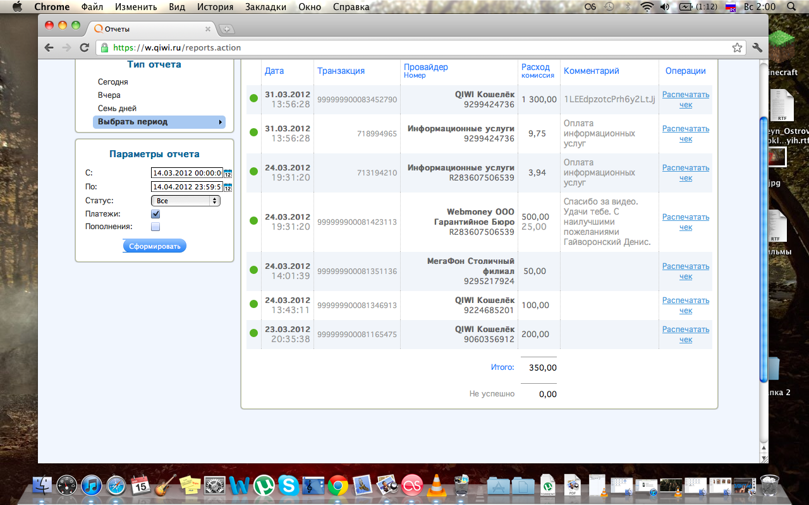The width and height of the screenshot is (809, 505).
Task: Expand the Выбрать период option
Action: (x=159, y=122)
